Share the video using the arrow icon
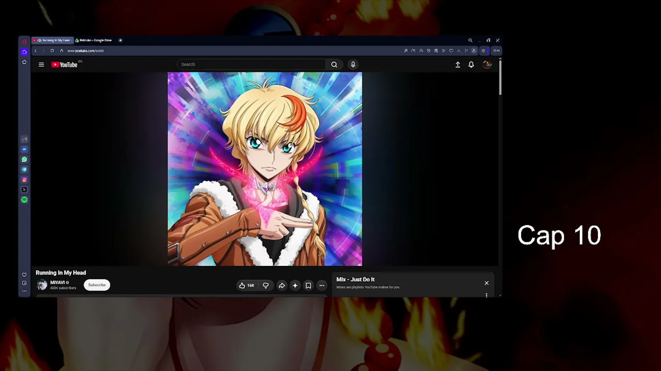 [282, 285]
